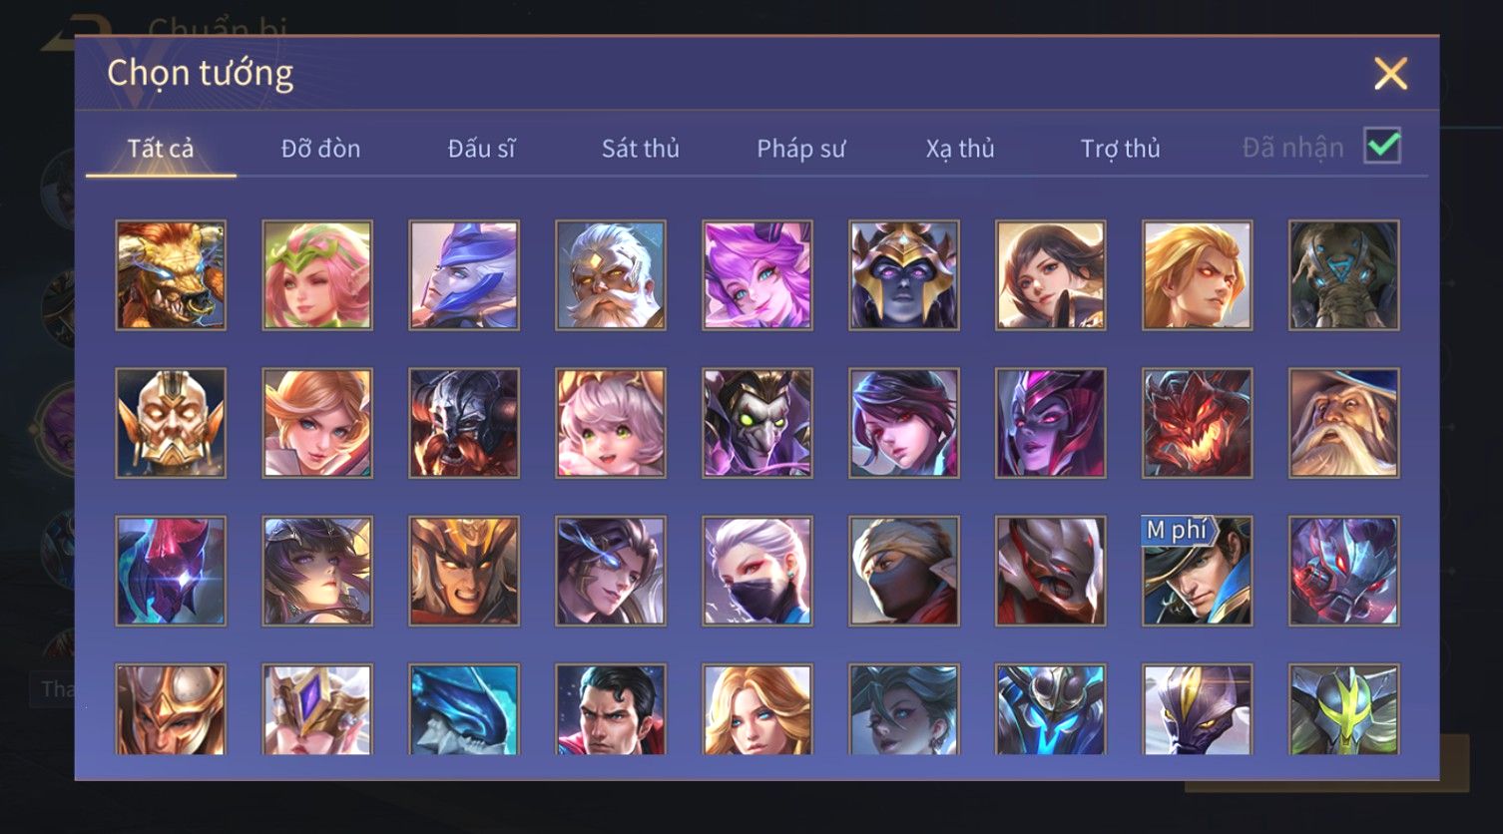Select the purple-haired girl hero portrait
The width and height of the screenshot is (1503, 834).
click(x=757, y=275)
